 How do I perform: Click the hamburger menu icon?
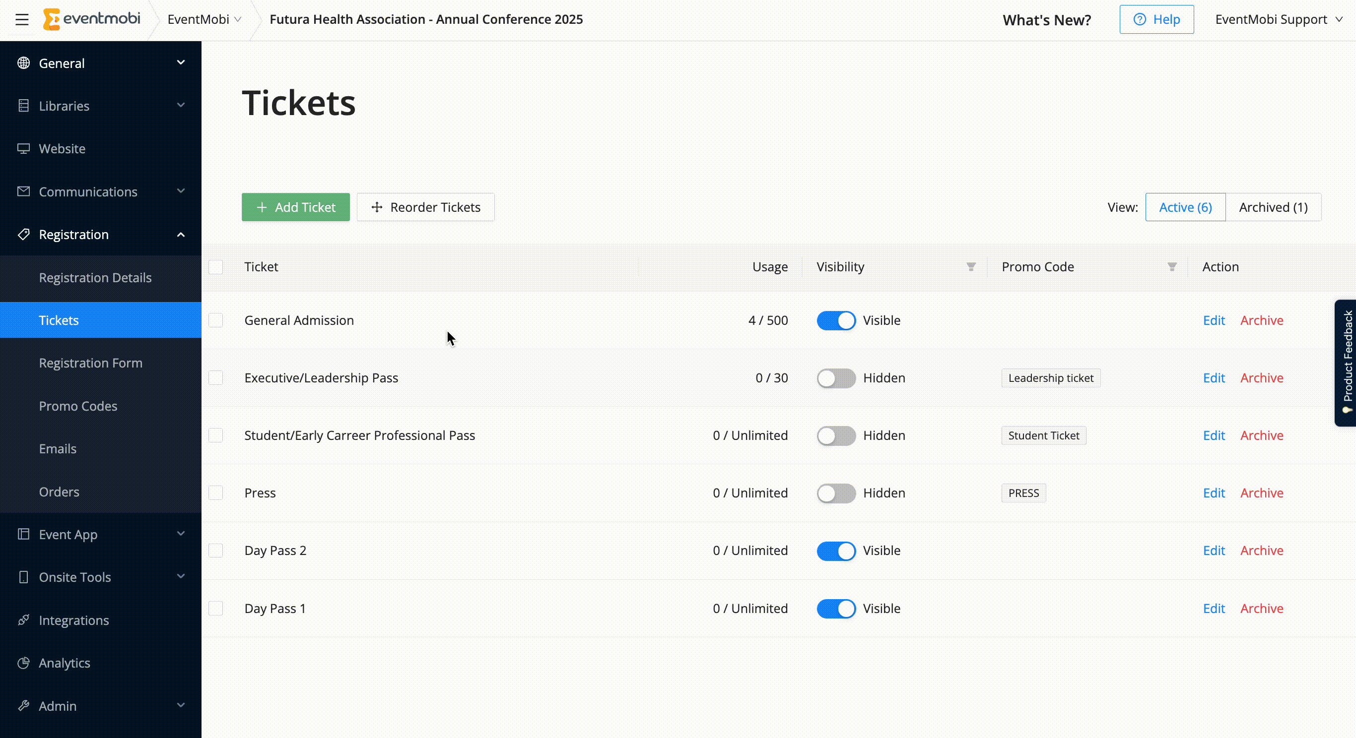[x=21, y=20]
